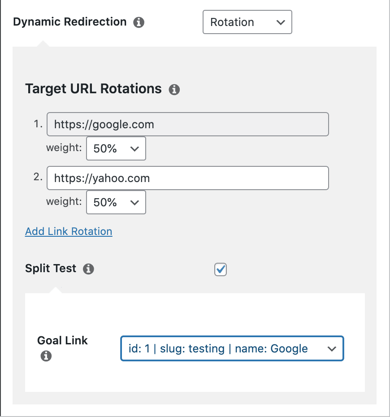Viewport: 390px width, 417px height.
Task: Click the Goal Link label text
Action: coord(62,340)
